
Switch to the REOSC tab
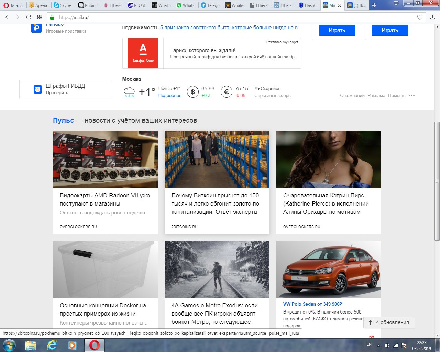(x=137, y=5)
